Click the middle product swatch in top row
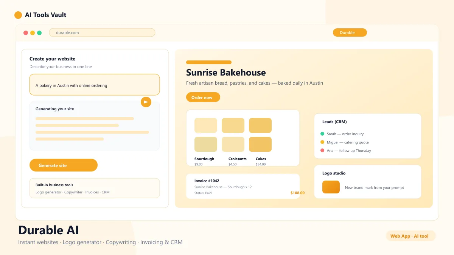Screen dimensions: 454x255 point(233,125)
